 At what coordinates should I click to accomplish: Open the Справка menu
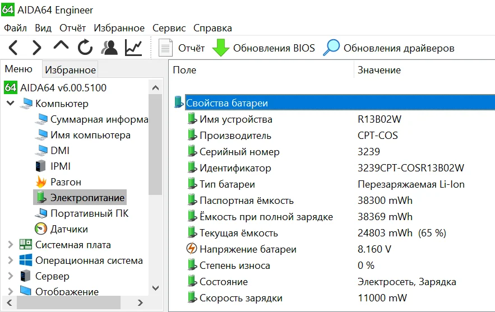click(x=212, y=28)
